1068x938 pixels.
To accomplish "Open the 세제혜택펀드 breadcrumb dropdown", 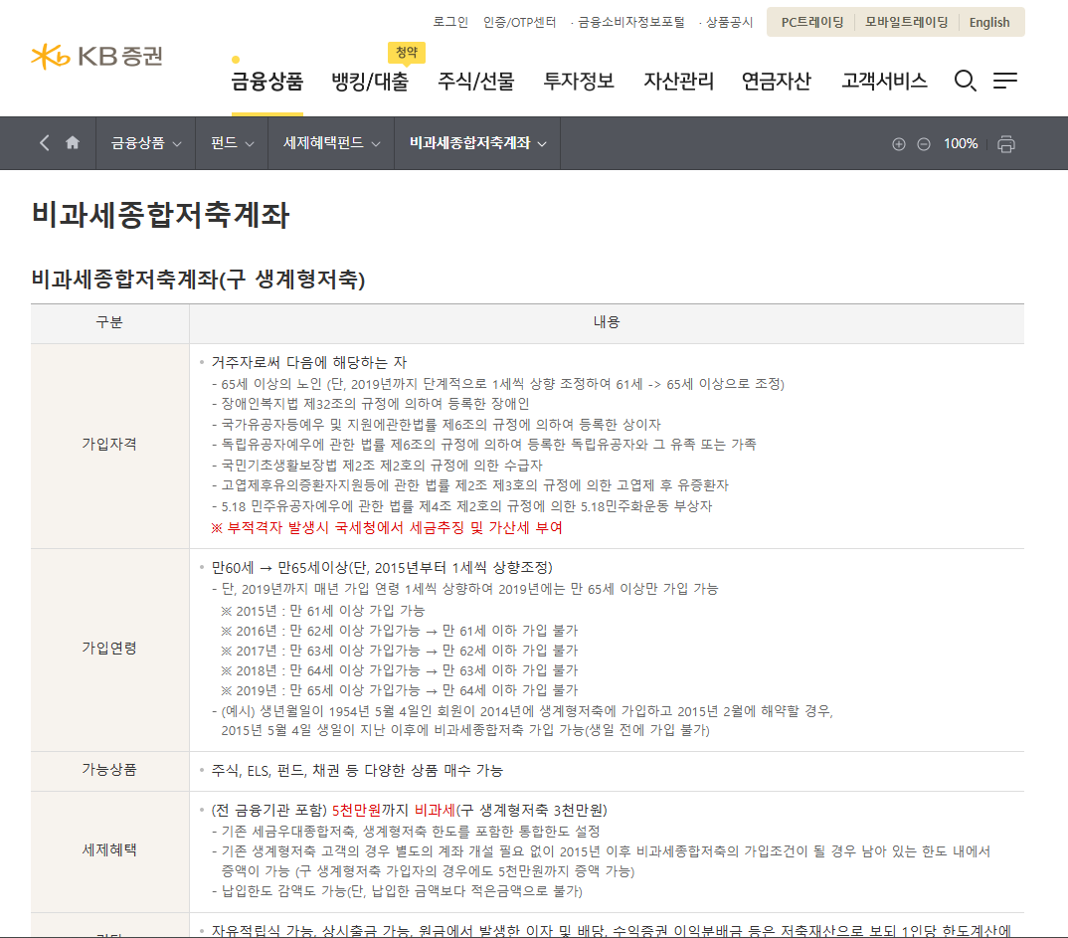I will [x=331, y=143].
